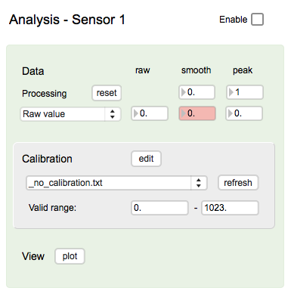Click the triangle in the raw value number box
The height and width of the screenshot is (294, 291).
[x=136, y=113]
